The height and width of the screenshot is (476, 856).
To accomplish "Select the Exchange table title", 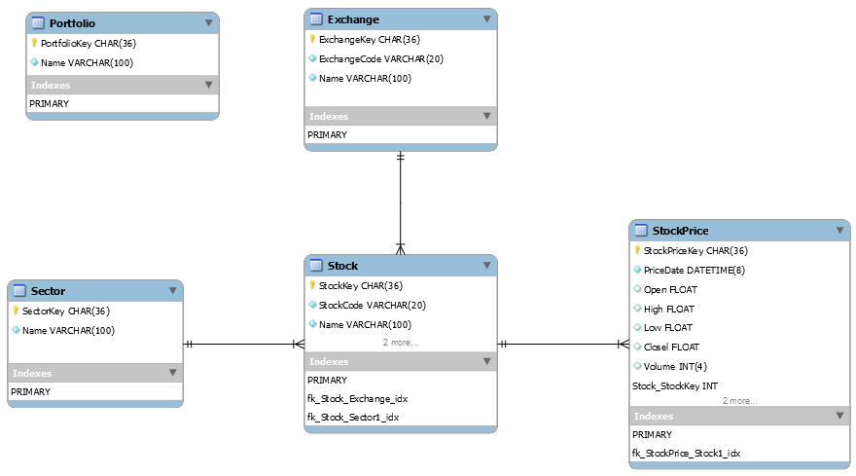I will pos(353,19).
